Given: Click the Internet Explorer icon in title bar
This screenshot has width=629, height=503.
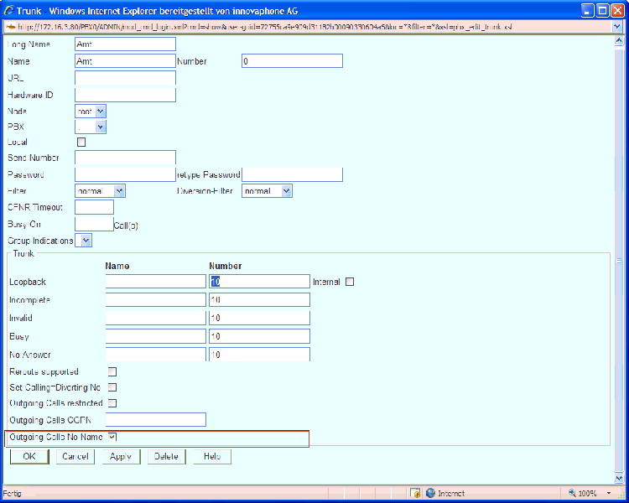Looking at the screenshot, I should pyautogui.click(x=9, y=10).
